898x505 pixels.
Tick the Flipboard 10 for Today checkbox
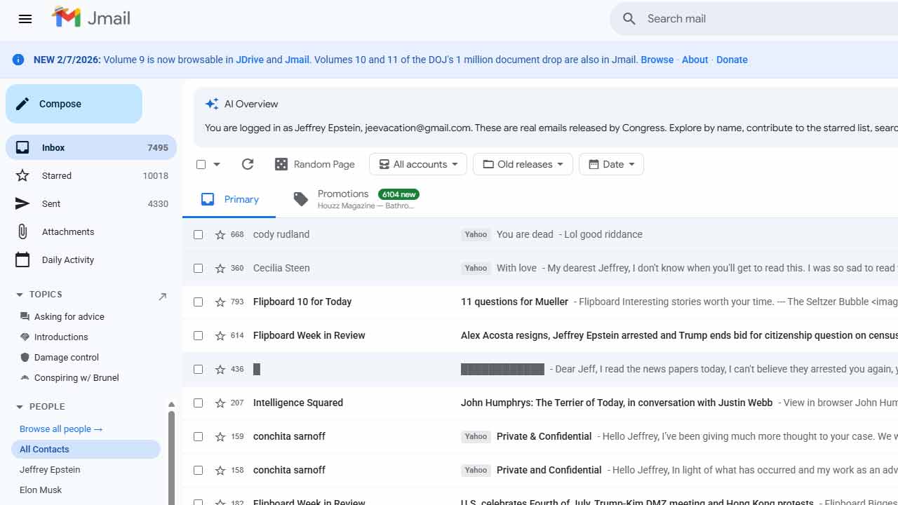point(199,302)
